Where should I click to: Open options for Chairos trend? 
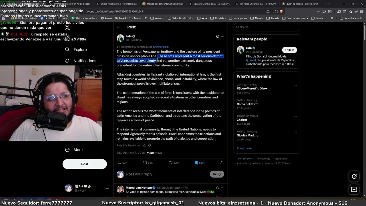pyautogui.click(x=295, y=117)
